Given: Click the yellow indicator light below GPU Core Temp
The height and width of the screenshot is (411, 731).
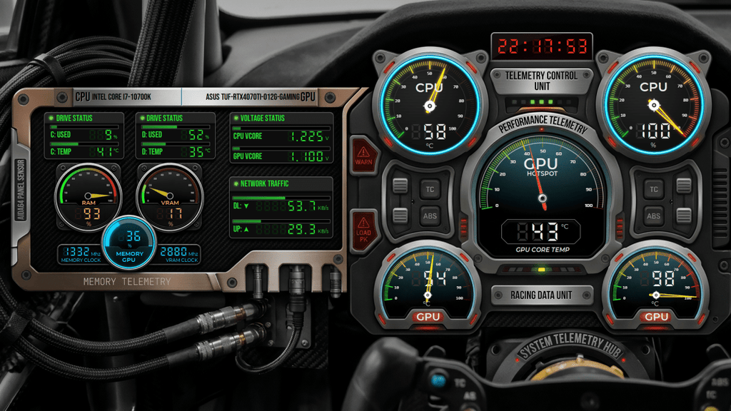Looking at the screenshot, I should (x=541, y=270).
